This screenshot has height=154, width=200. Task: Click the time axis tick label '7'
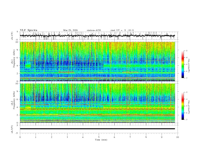click(x=130, y=137)
